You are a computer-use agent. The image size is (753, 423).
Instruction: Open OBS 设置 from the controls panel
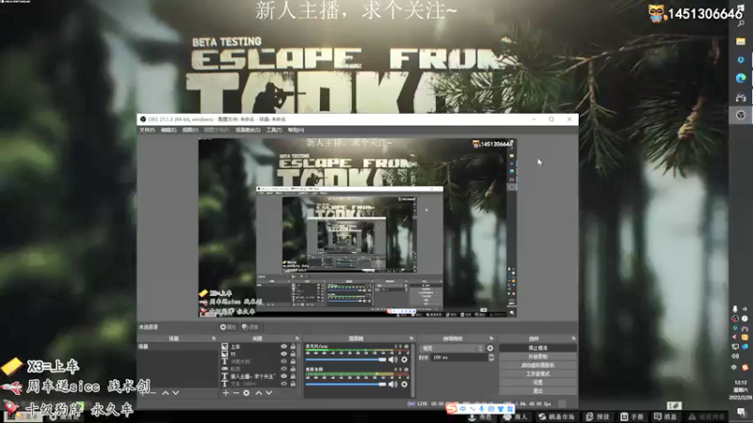(x=537, y=383)
